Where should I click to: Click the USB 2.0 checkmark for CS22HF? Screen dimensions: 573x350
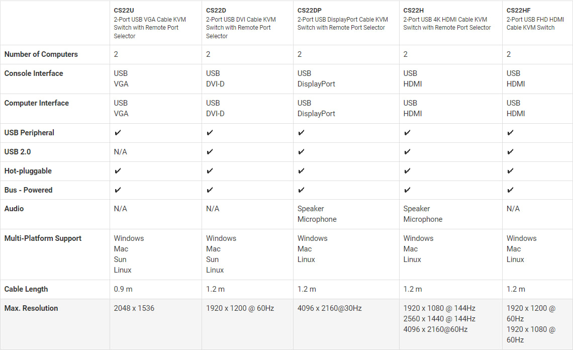point(510,151)
